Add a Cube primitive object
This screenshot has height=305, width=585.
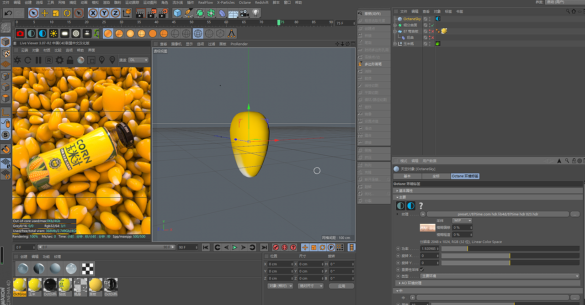pos(177,13)
